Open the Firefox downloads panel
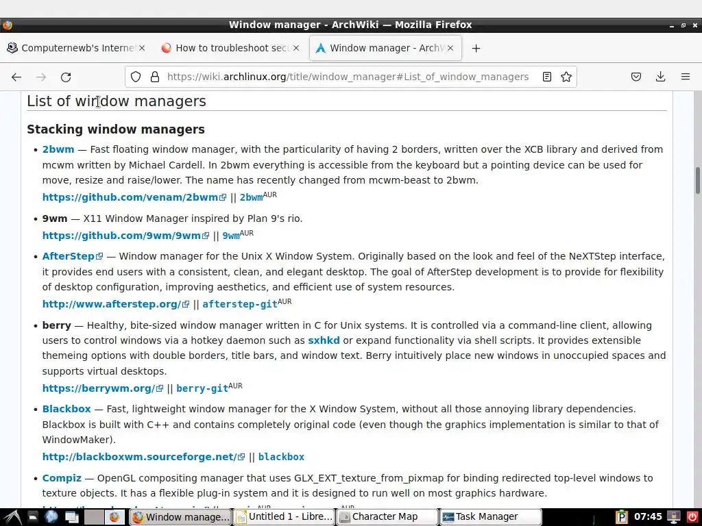Image resolution: width=702 pixels, height=526 pixels. (x=660, y=77)
